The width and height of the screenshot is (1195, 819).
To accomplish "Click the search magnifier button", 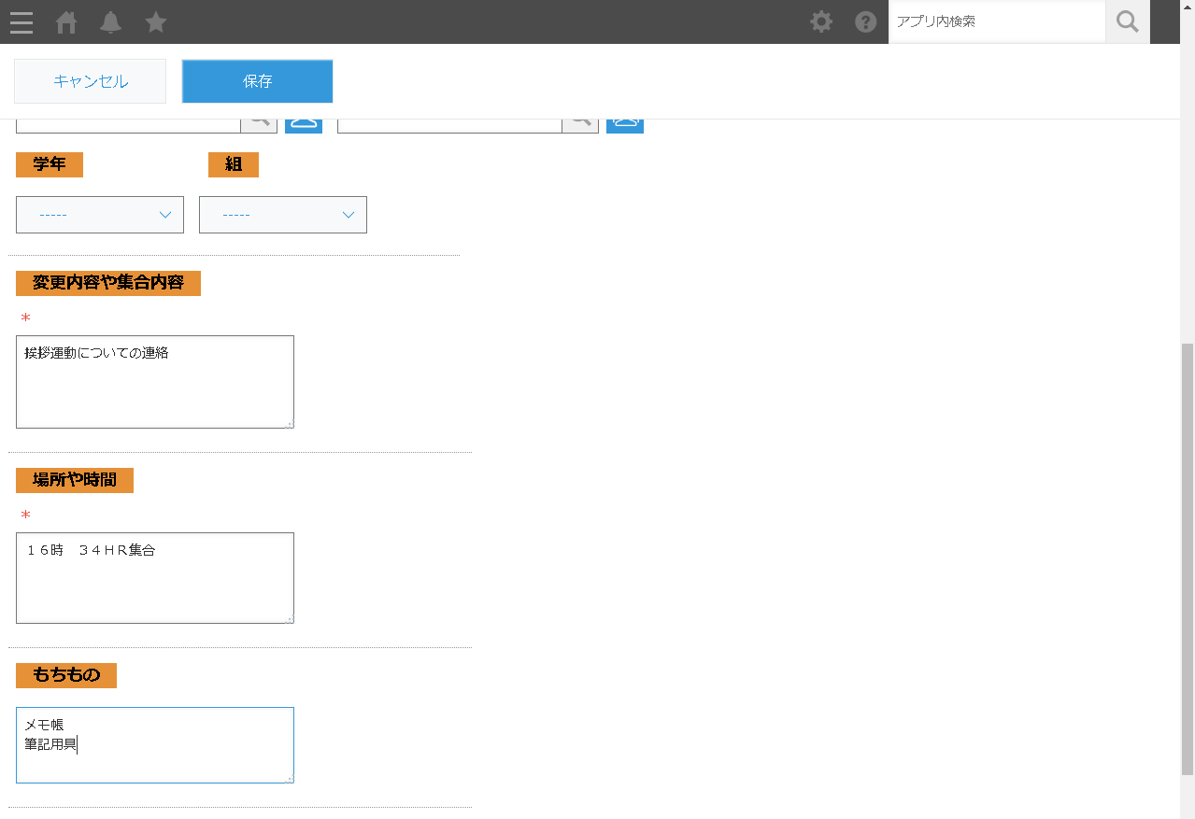I will click(x=1128, y=21).
